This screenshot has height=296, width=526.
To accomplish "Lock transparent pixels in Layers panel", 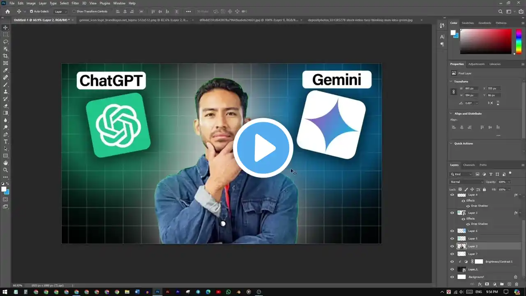I will click(x=460, y=190).
